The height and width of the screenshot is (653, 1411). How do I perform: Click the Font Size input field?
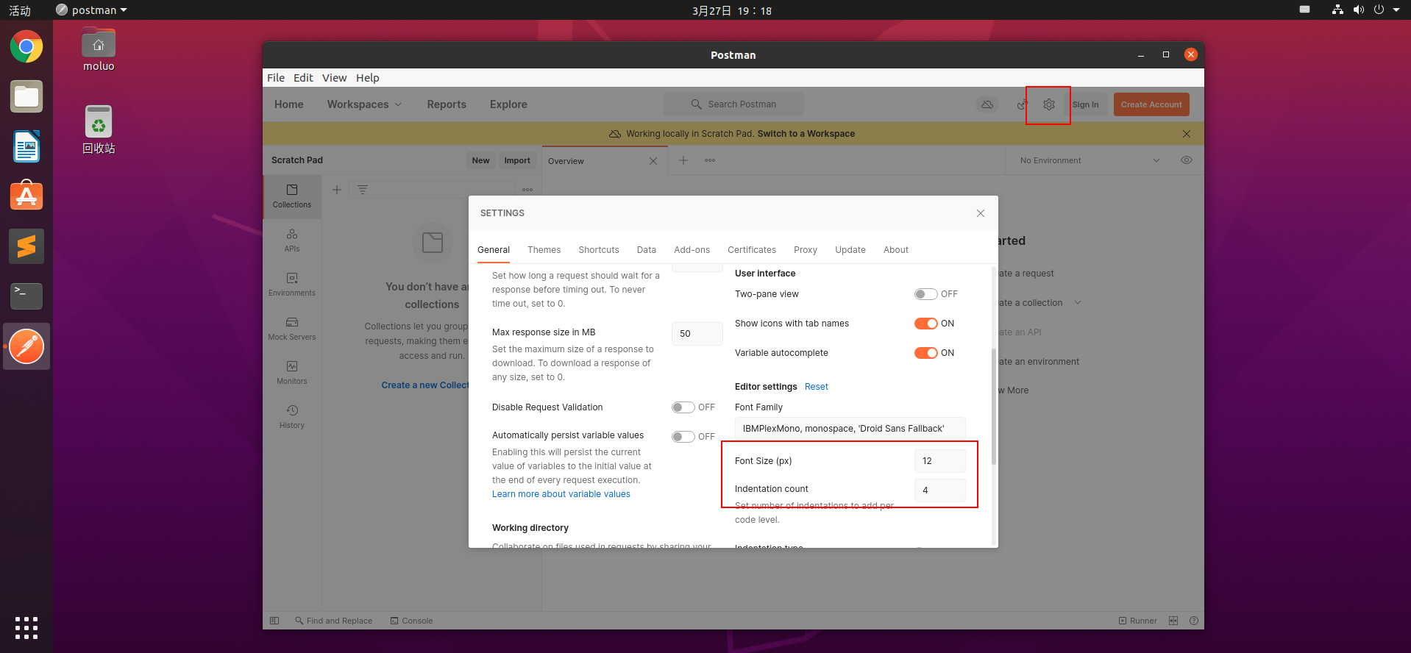(x=940, y=461)
